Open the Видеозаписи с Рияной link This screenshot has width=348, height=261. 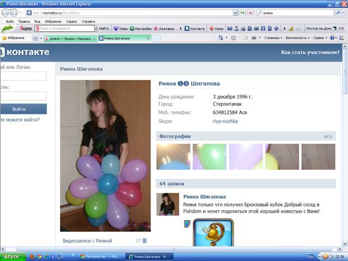click(87, 241)
